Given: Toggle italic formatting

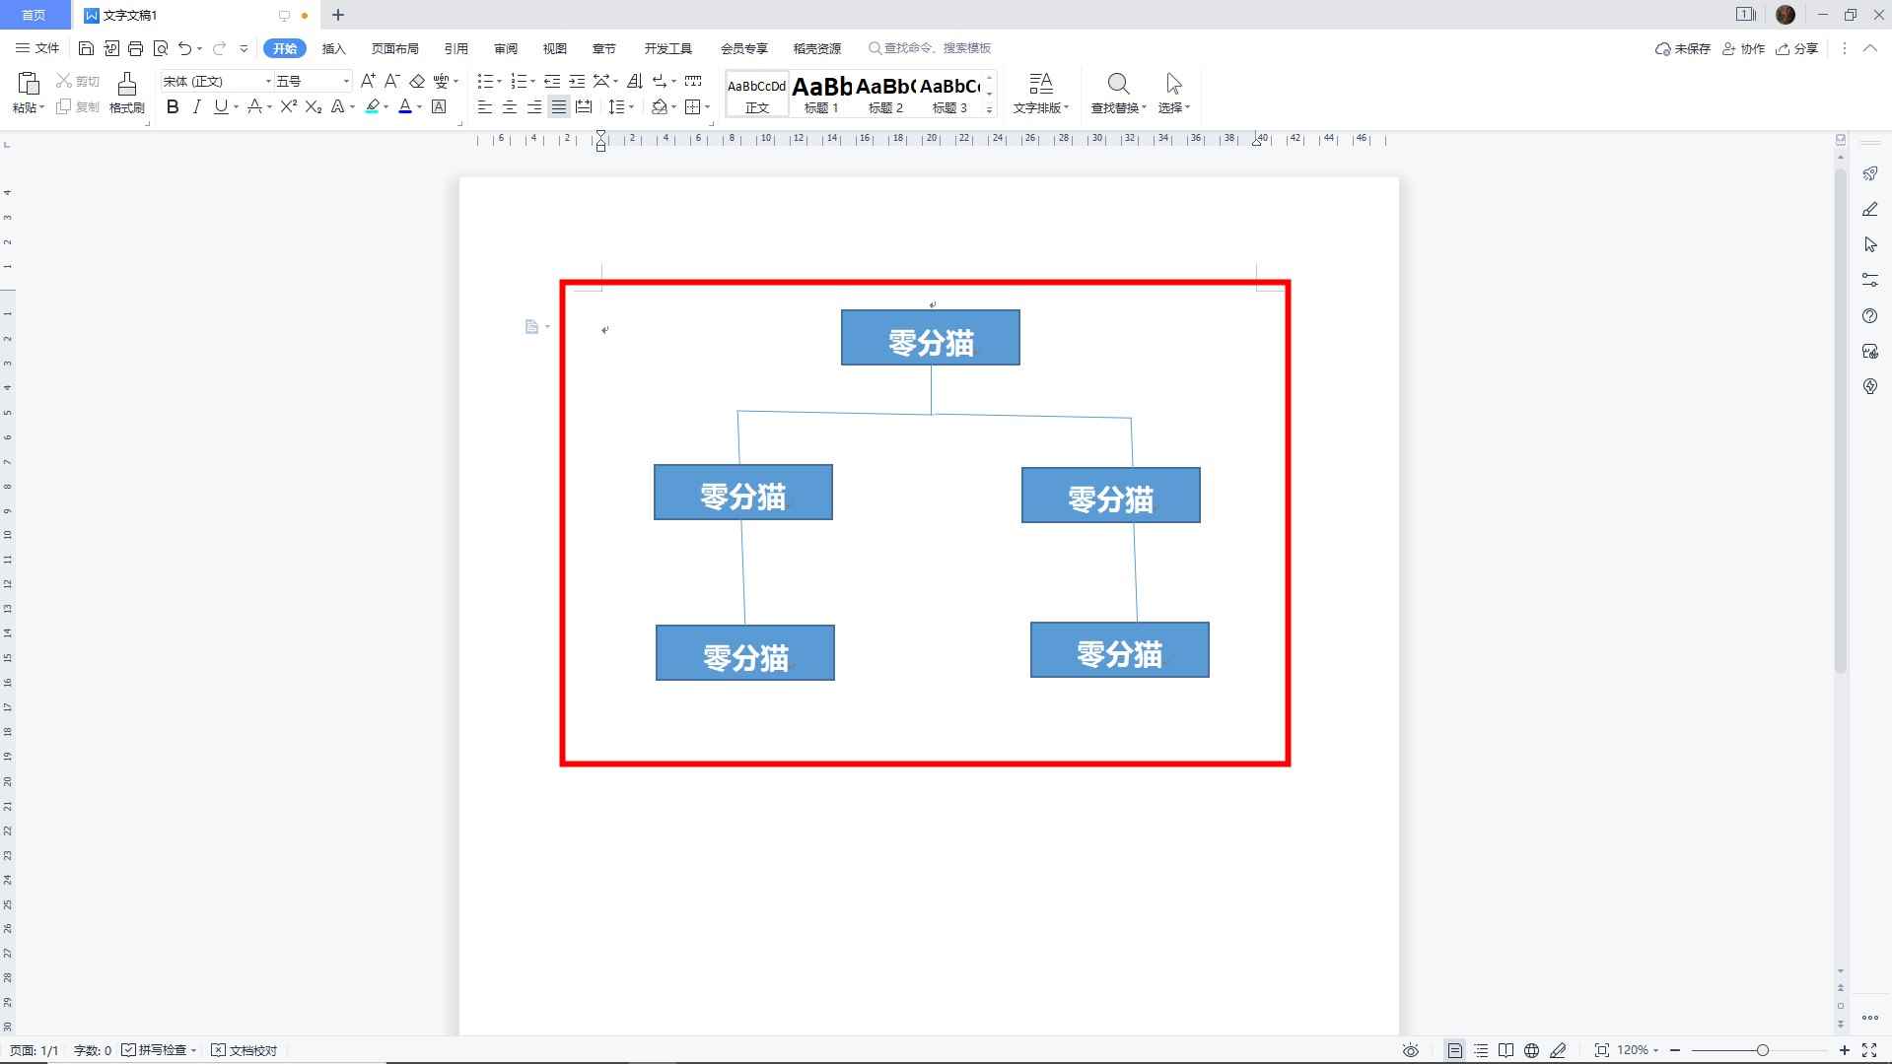Looking at the screenshot, I should click(196, 106).
